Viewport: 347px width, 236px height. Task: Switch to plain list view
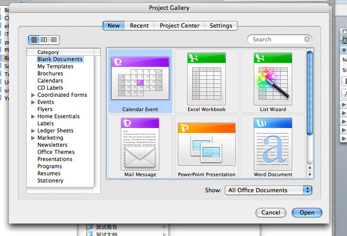(54, 40)
